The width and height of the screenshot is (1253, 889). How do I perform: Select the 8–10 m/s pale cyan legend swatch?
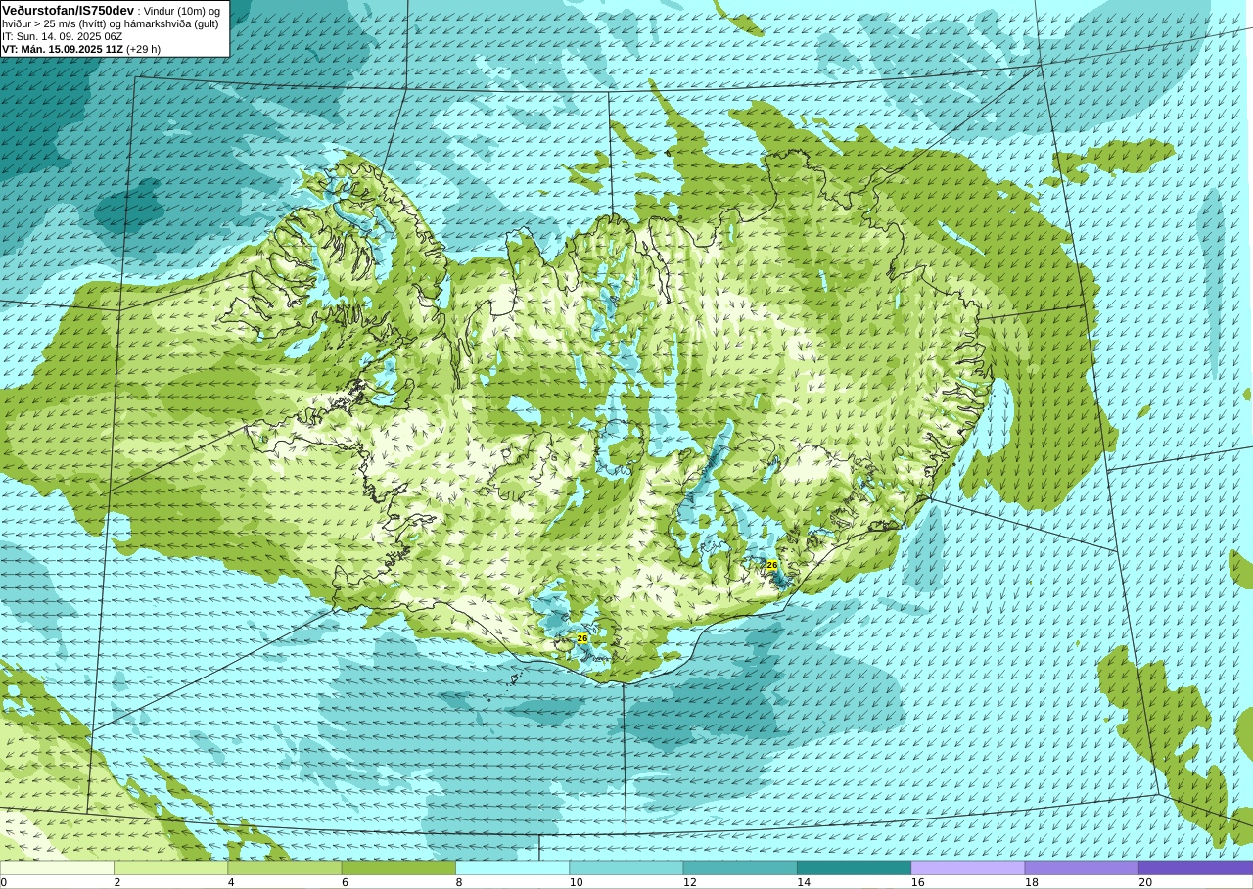pos(512,867)
